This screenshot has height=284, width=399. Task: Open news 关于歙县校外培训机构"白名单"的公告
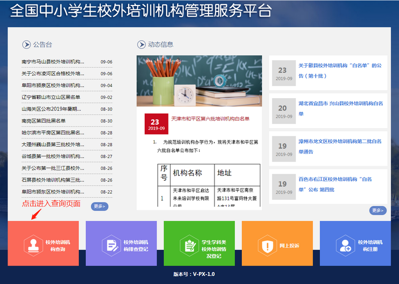point(340,71)
